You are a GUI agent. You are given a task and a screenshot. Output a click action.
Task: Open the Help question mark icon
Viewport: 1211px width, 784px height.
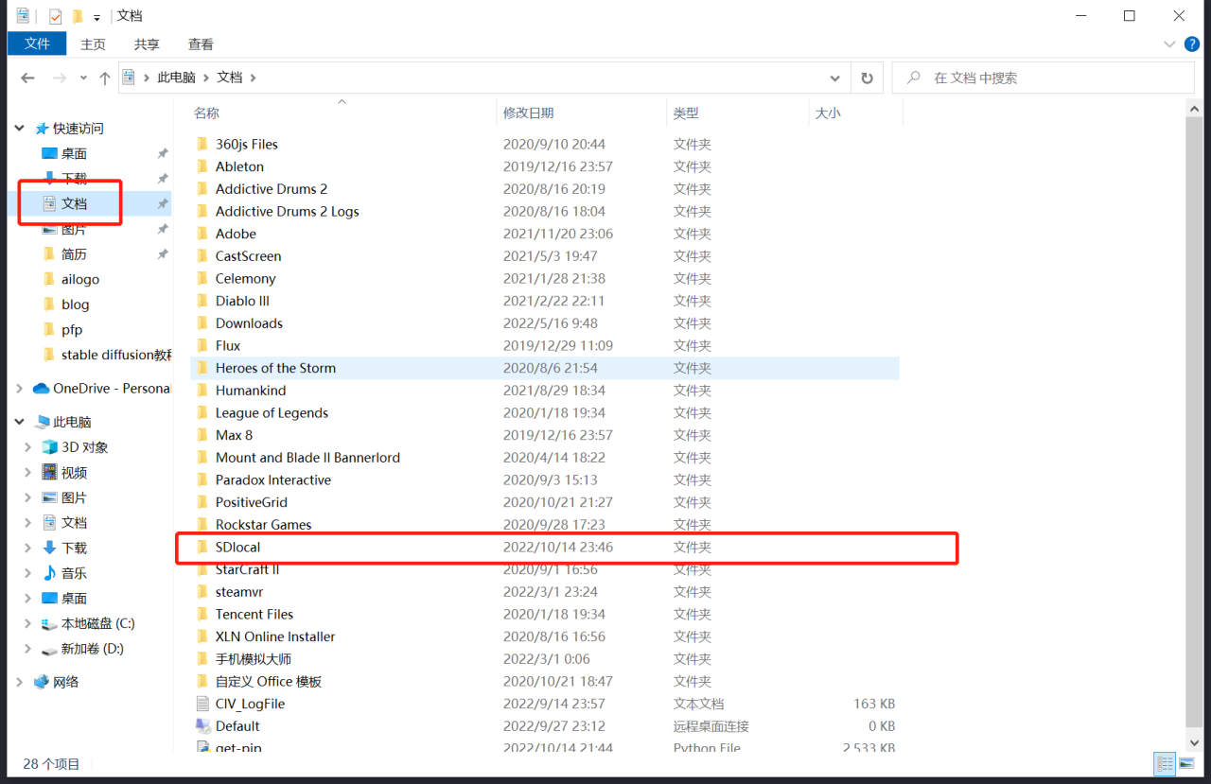(1191, 44)
